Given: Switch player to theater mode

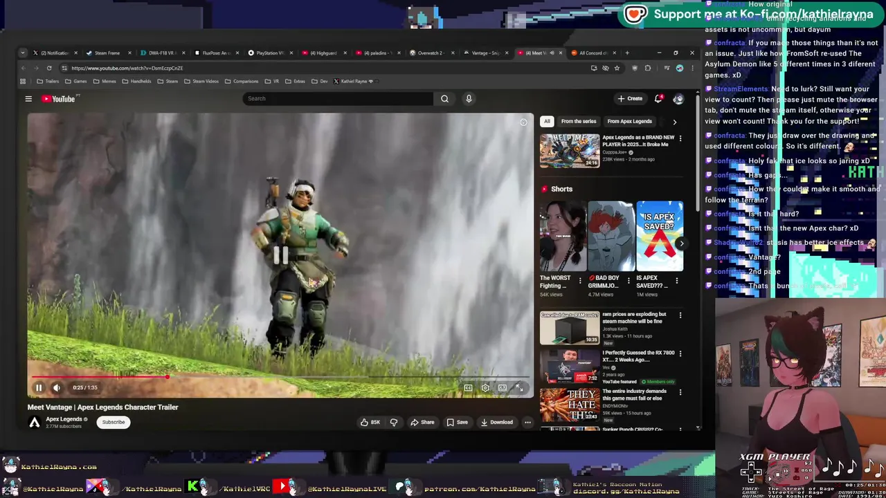Looking at the screenshot, I should click(x=503, y=388).
